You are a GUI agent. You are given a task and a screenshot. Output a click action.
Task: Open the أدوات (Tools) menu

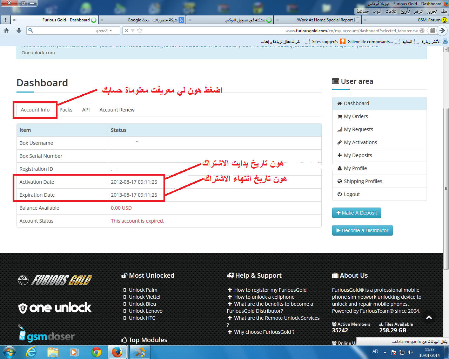click(x=377, y=11)
